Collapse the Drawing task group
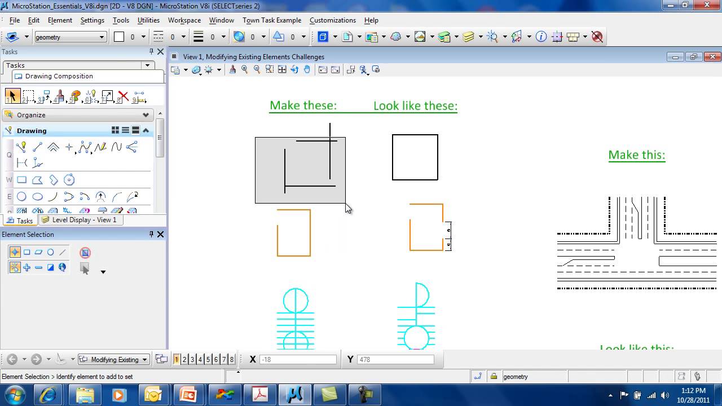Image resolution: width=722 pixels, height=406 pixels. coord(146,130)
